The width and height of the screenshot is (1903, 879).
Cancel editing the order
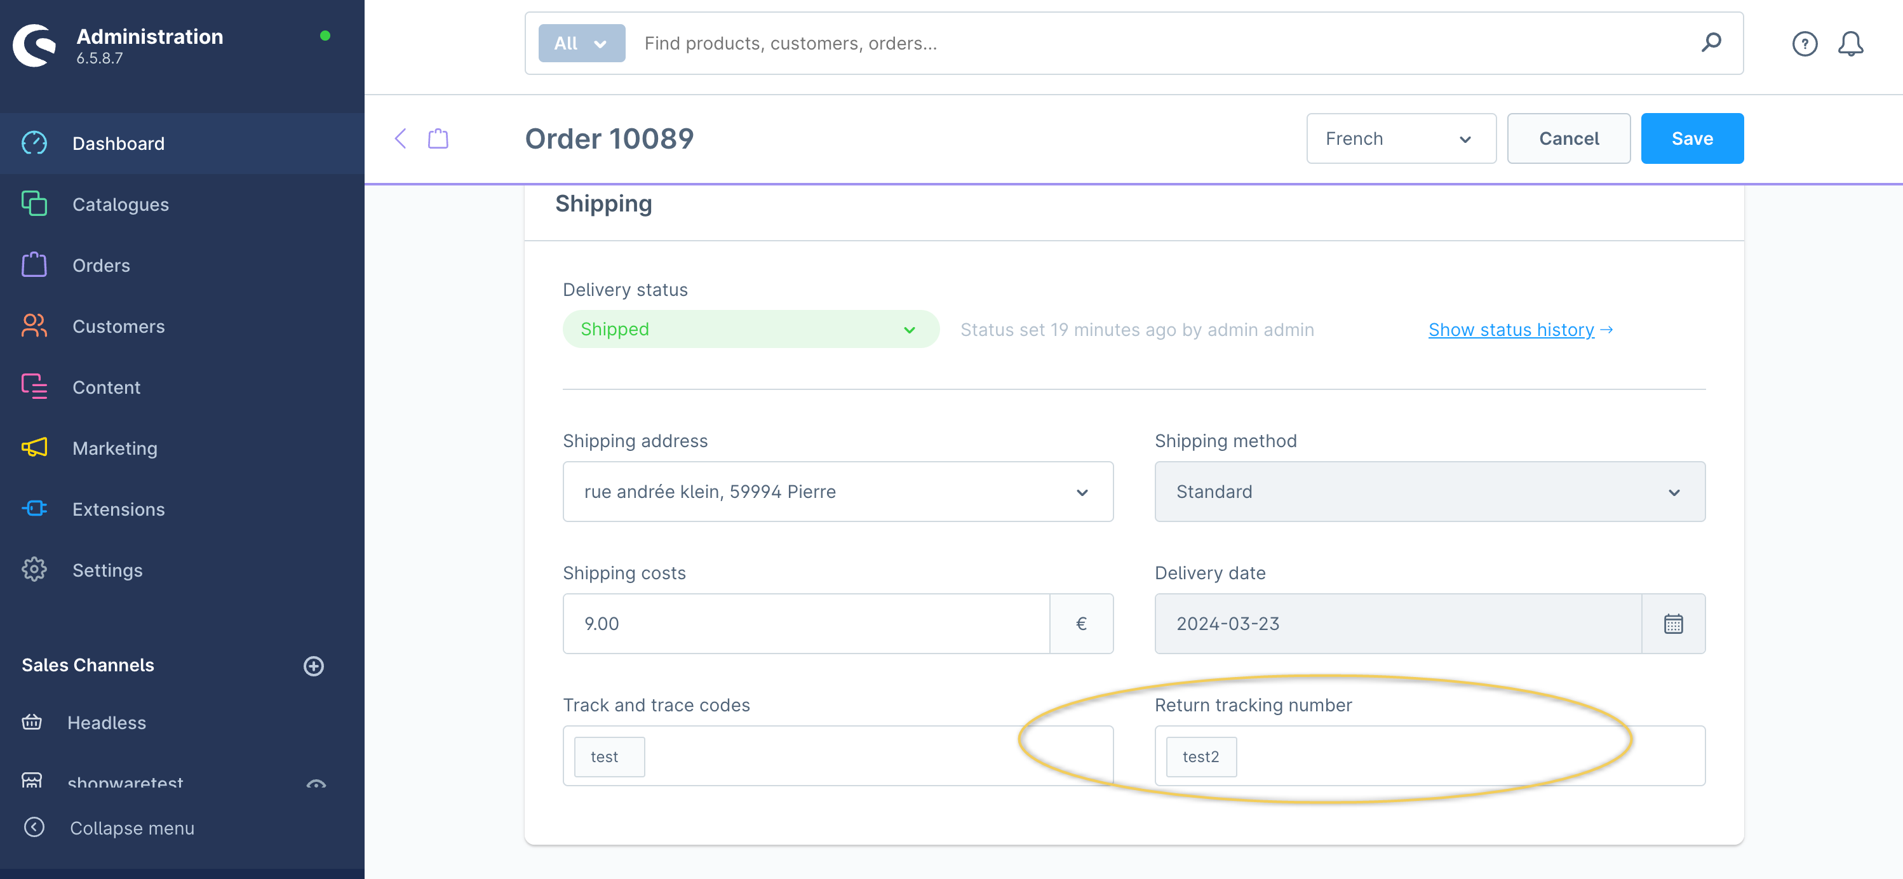tap(1568, 139)
